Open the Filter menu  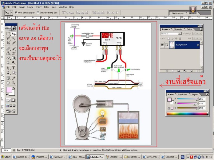pyautogui.click(x=46, y=7)
